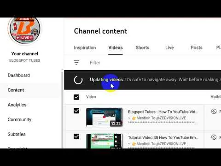Click title 'Tutorial Video 38 How To YouTube Em...'
This screenshot has height=166, width=221.
163,137
